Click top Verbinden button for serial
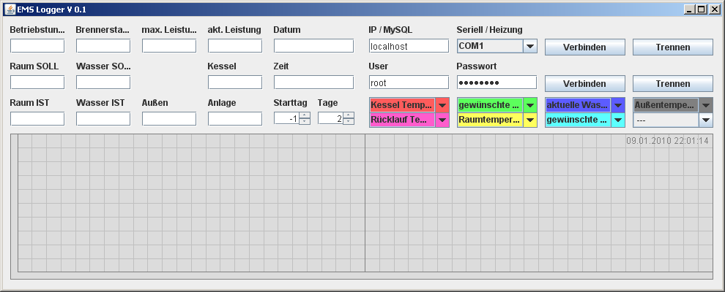 (585, 47)
